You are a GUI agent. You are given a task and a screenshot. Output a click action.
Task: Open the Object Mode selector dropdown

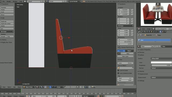click(29, 87)
